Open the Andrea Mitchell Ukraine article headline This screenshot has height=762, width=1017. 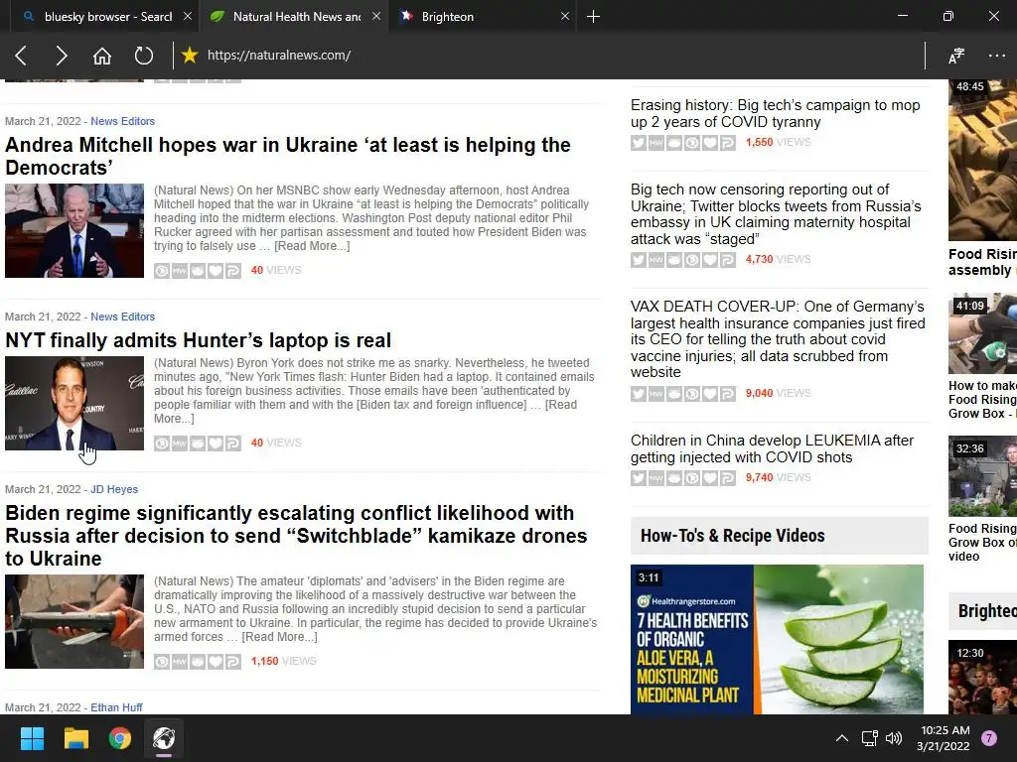[288, 156]
